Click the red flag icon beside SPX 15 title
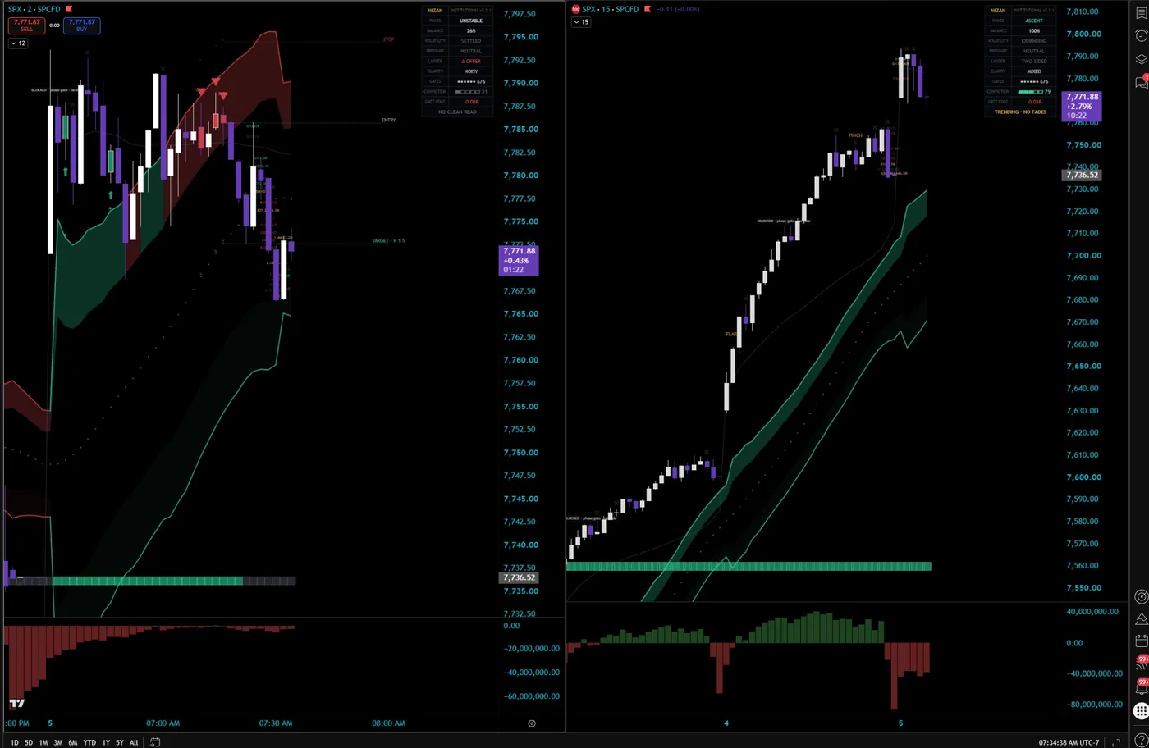Viewport: 1149px width, 748px height. (648, 9)
